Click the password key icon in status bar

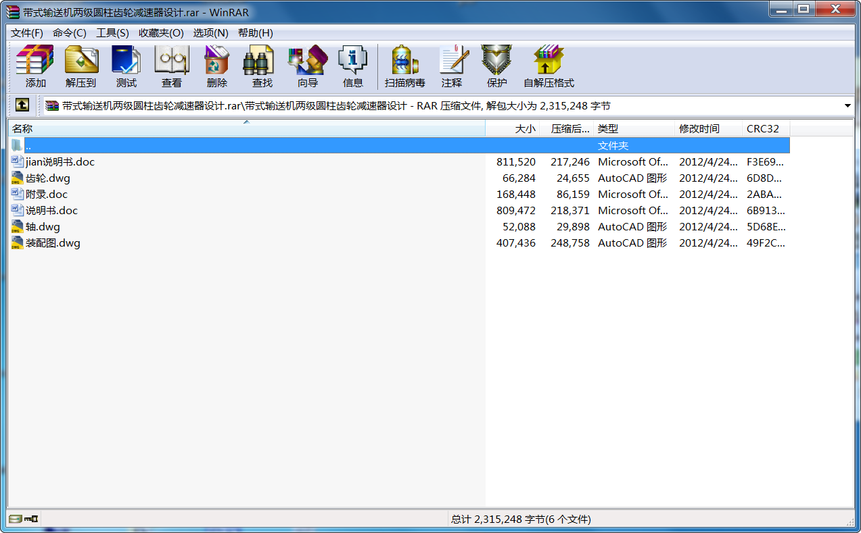point(31,519)
